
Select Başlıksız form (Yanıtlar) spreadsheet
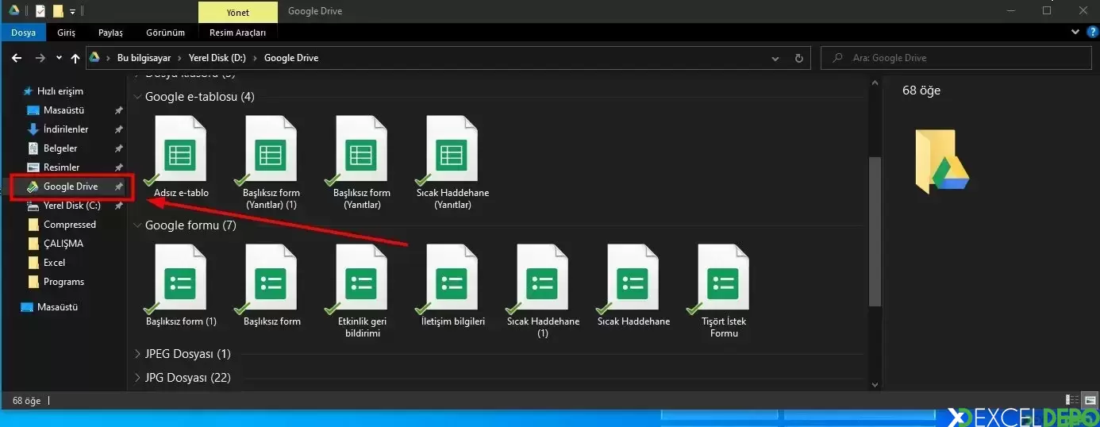[x=361, y=162]
